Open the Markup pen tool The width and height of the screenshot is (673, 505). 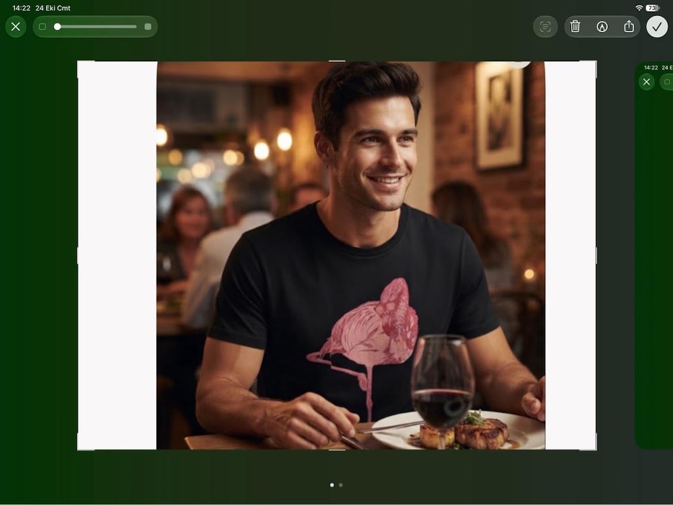click(602, 26)
